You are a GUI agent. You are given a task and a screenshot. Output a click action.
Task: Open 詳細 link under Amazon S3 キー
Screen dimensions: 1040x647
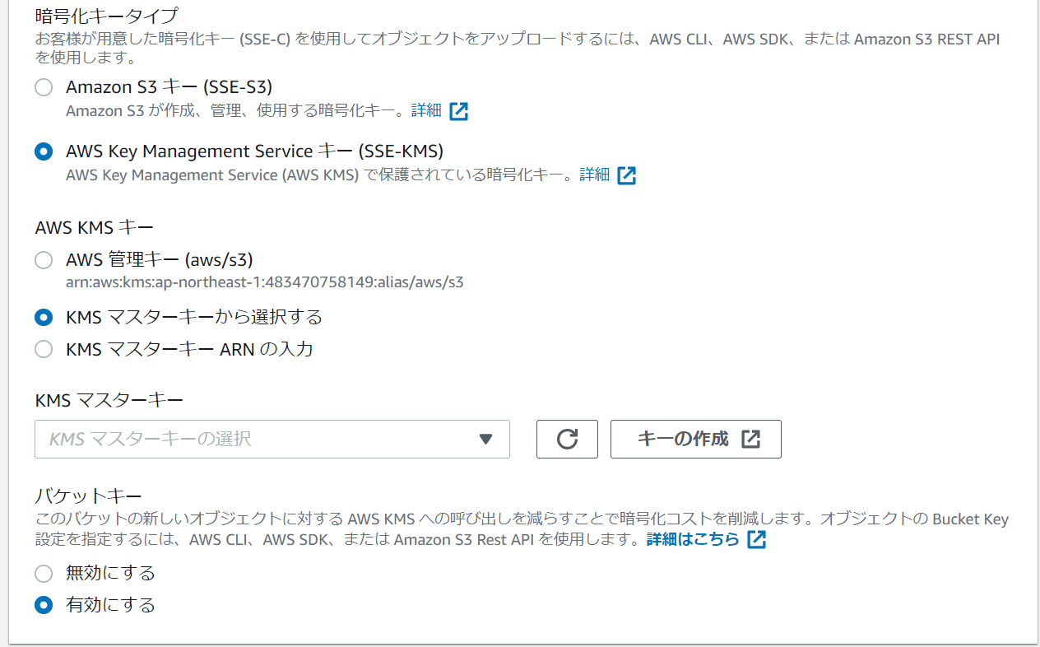(x=426, y=110)
